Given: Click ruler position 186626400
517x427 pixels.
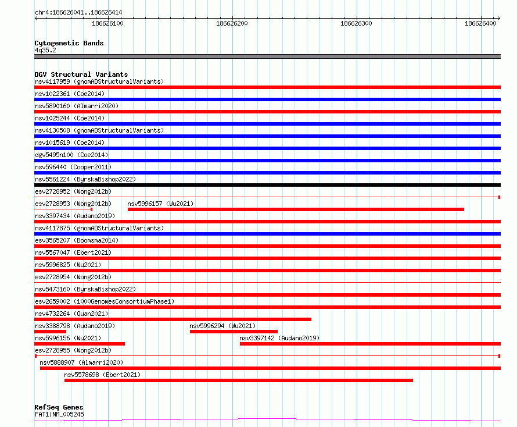Looking at the screenshot, I should tap(480, 23).
